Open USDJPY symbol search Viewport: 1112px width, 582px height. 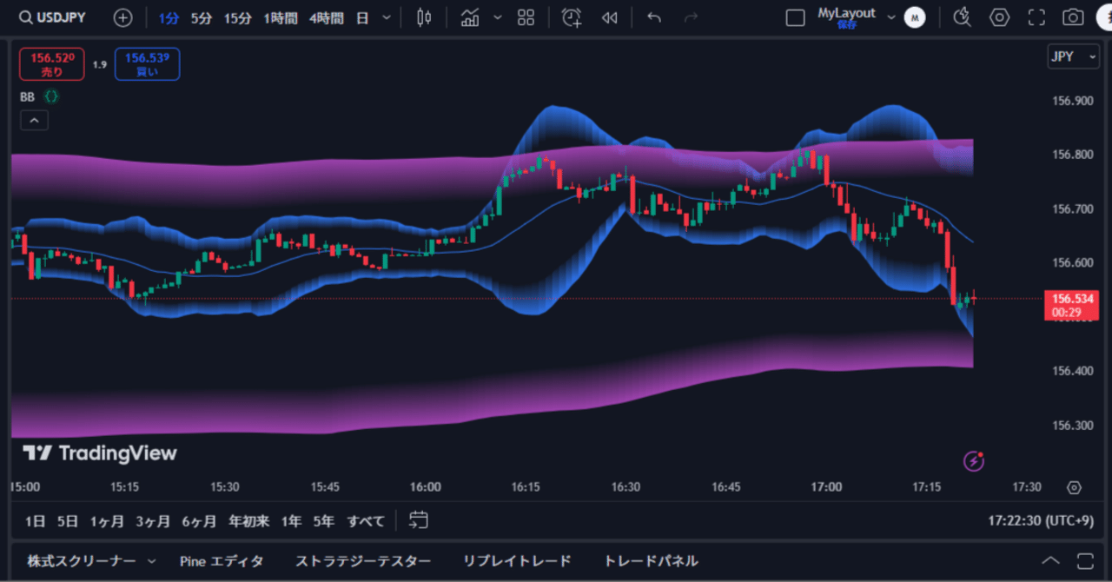pos(53,17)
